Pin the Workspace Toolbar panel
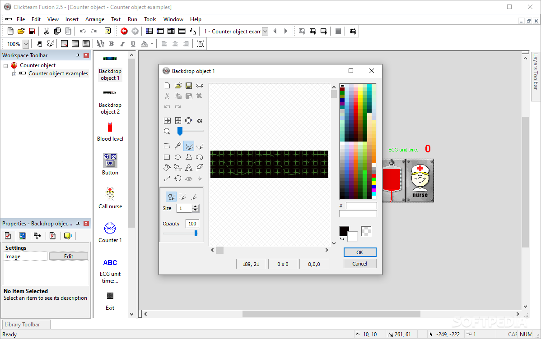 (x=78, y=55)
